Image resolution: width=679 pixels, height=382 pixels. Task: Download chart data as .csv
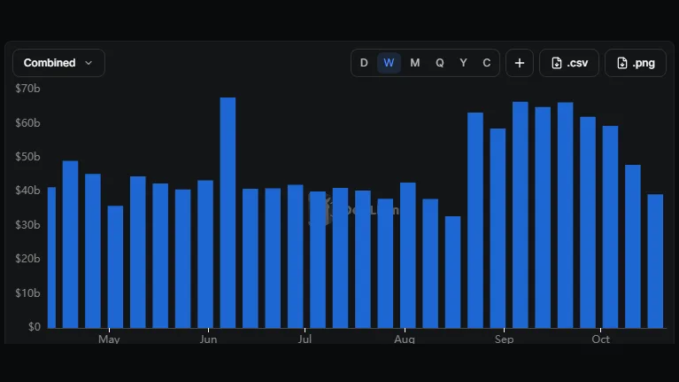569,63
